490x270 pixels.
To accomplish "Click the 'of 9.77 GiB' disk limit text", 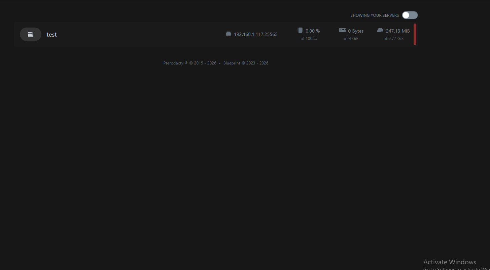I will pos(393,39).
